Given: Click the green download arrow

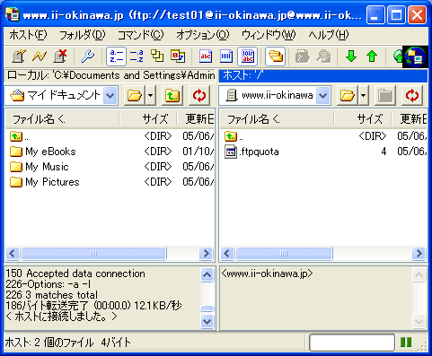Looking at the screenshot, I should (x=351, y=56).
